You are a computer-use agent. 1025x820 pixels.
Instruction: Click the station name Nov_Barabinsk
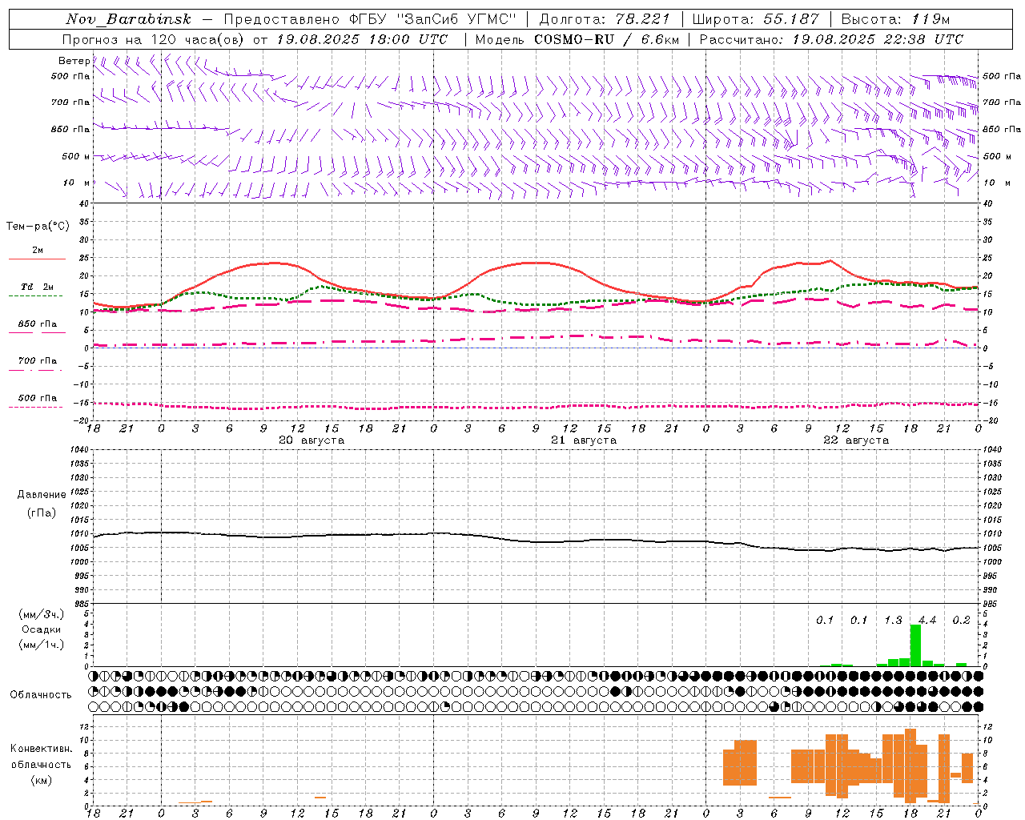128,19
